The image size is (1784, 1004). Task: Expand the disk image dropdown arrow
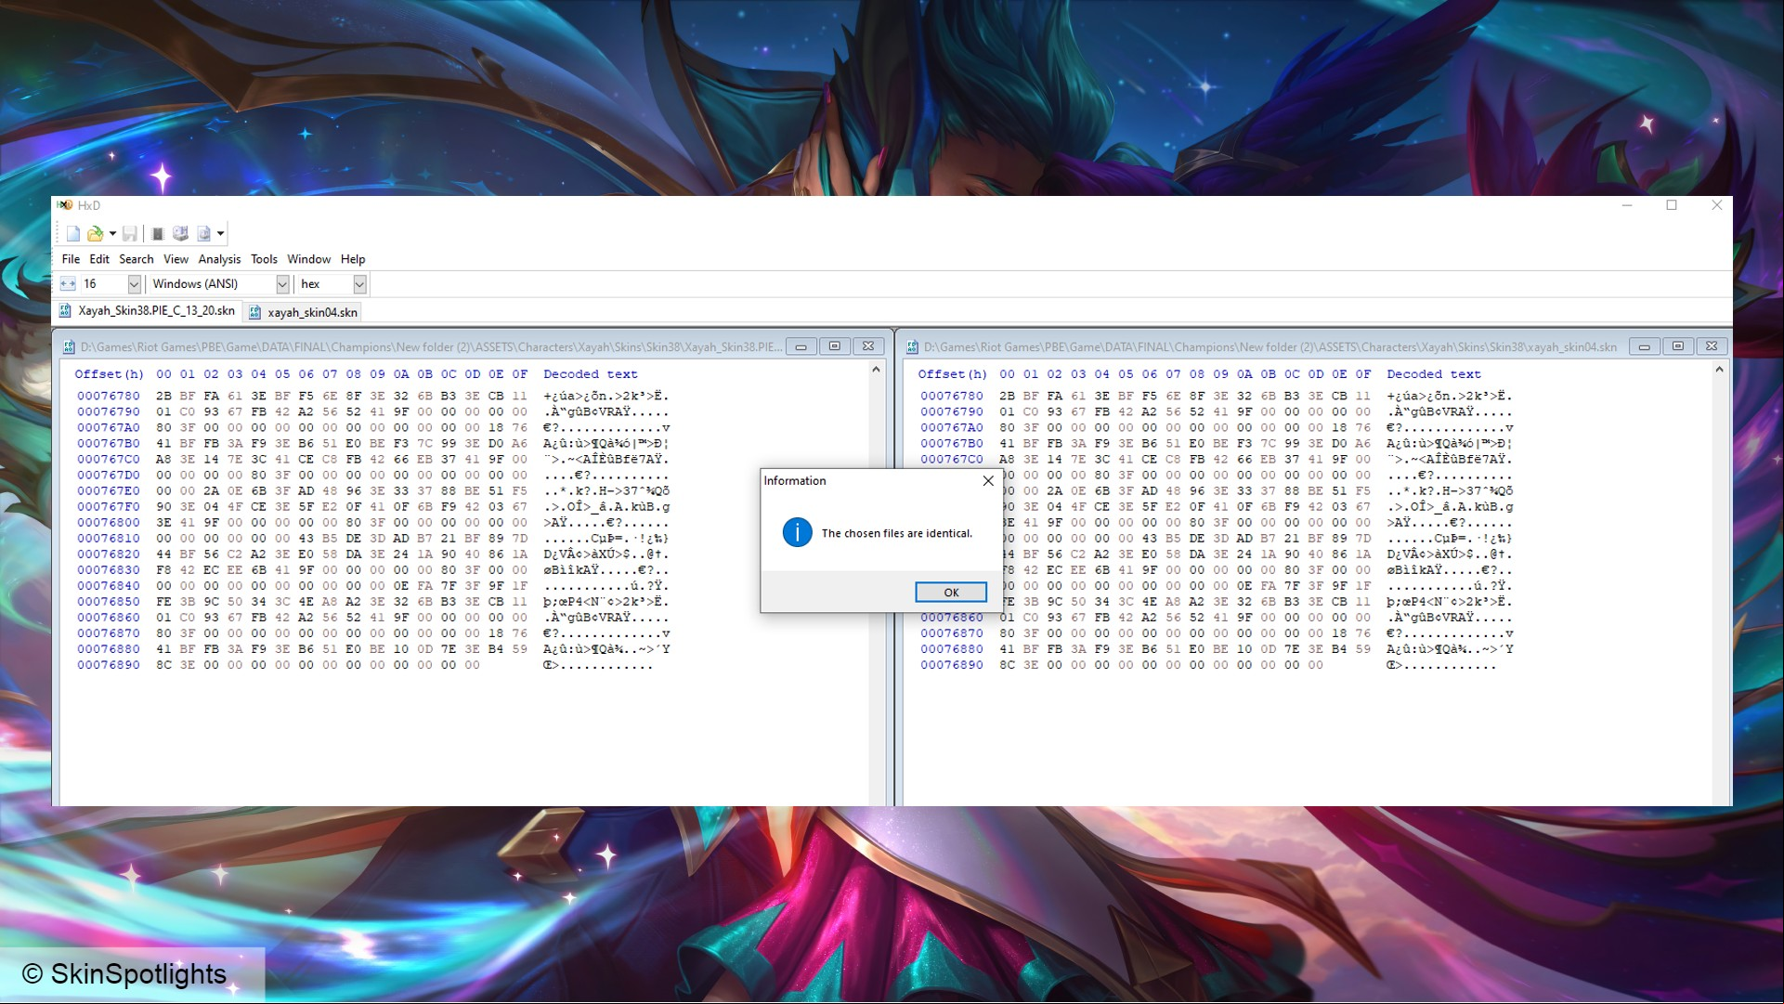tap(221, 233)
